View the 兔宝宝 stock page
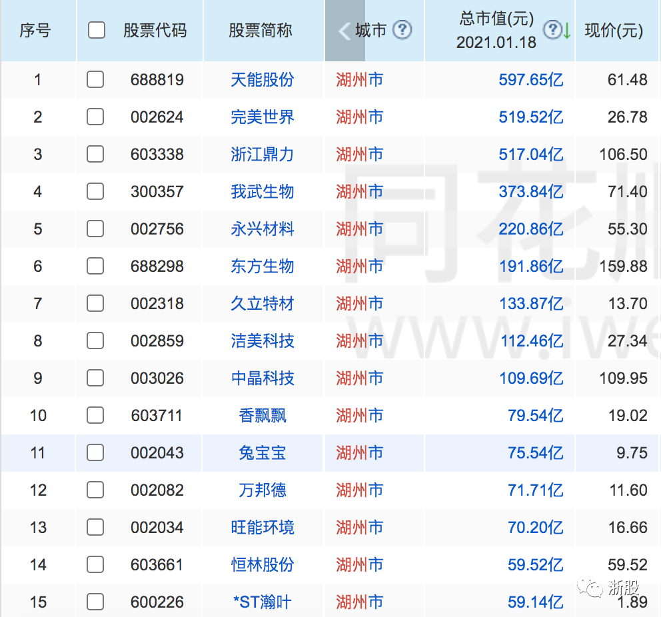The image size is (661, 617). pyautogui.click(x=263, y=453)
